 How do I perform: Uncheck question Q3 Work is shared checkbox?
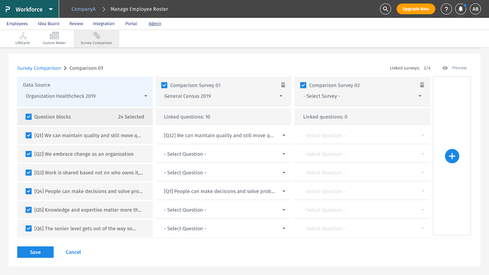[x=29, y=173]
